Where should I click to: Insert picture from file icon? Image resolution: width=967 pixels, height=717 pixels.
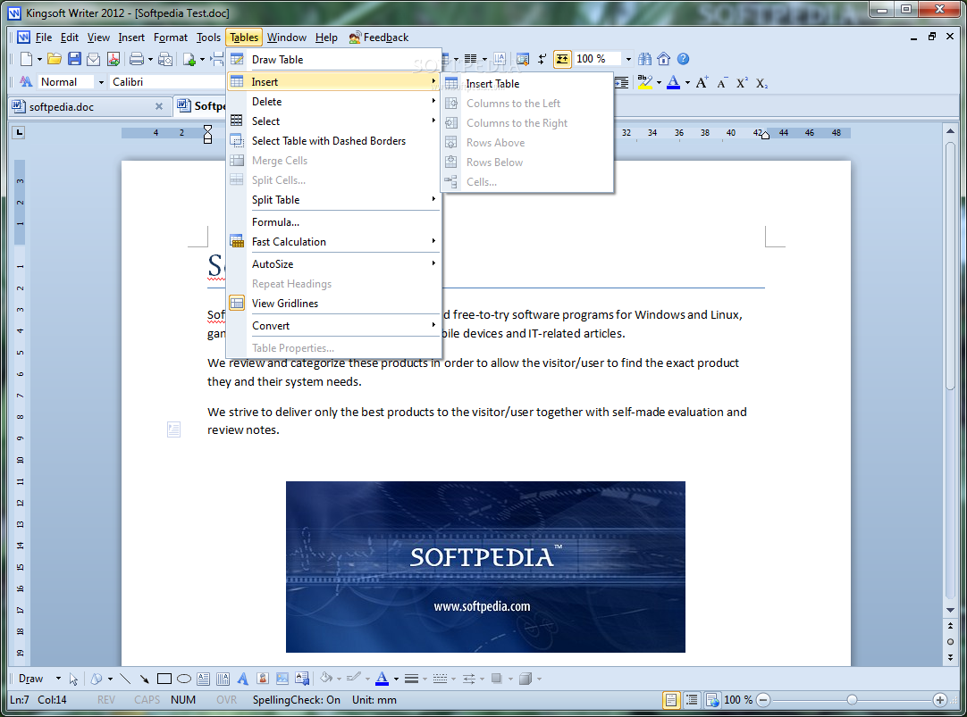coord(282,679)
